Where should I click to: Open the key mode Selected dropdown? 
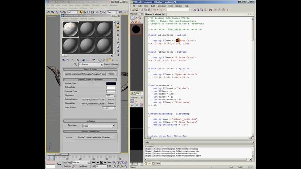pos(89,162)
